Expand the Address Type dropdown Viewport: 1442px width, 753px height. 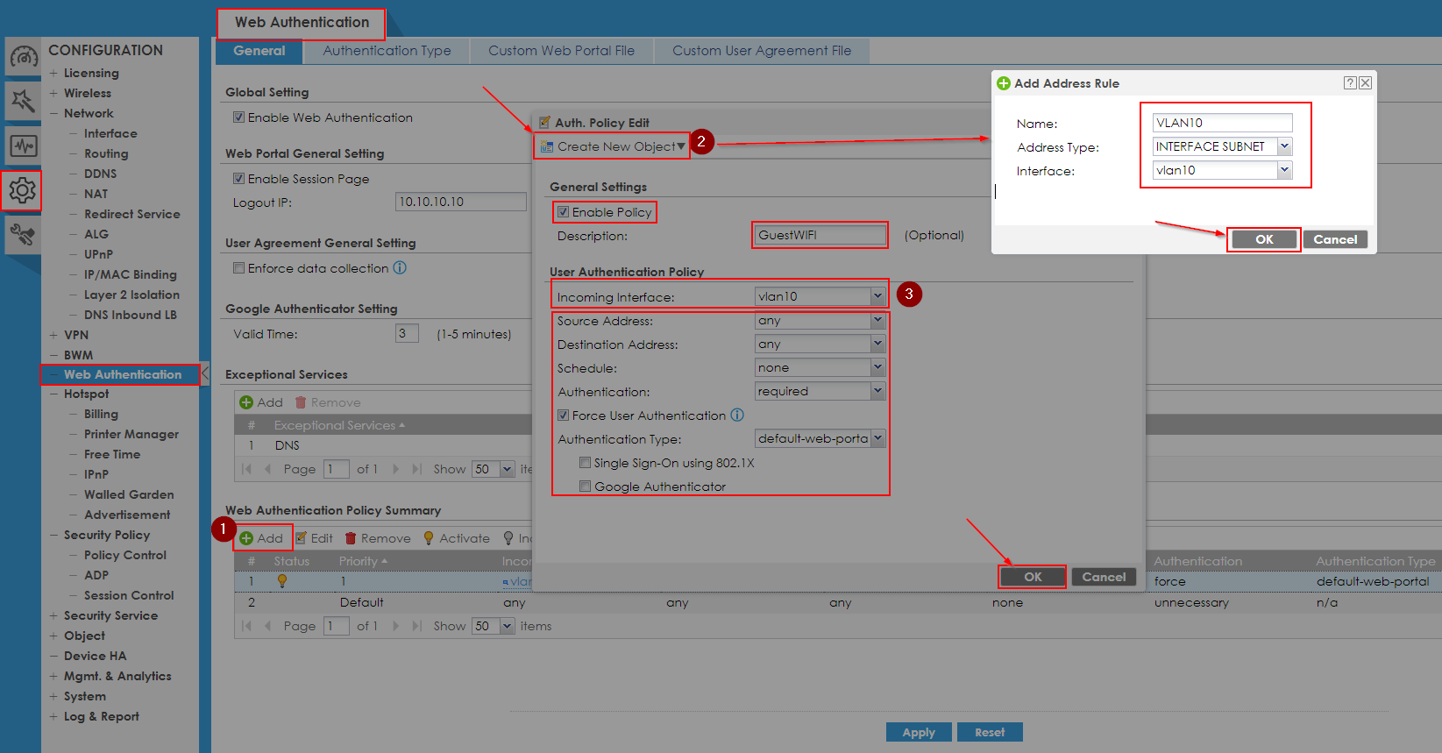click(x=1284, y=146)
